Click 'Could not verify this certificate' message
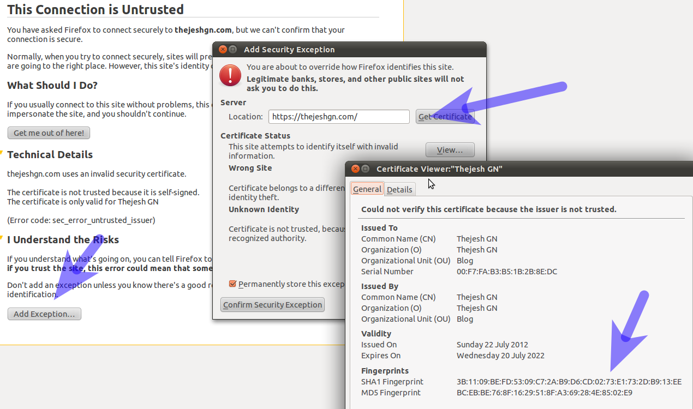Screen dimensions: 693x409 tap(489, 209)
